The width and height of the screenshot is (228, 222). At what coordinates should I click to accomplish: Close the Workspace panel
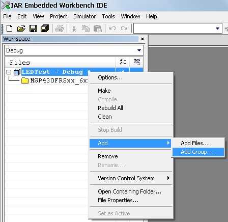click(142, 39)
